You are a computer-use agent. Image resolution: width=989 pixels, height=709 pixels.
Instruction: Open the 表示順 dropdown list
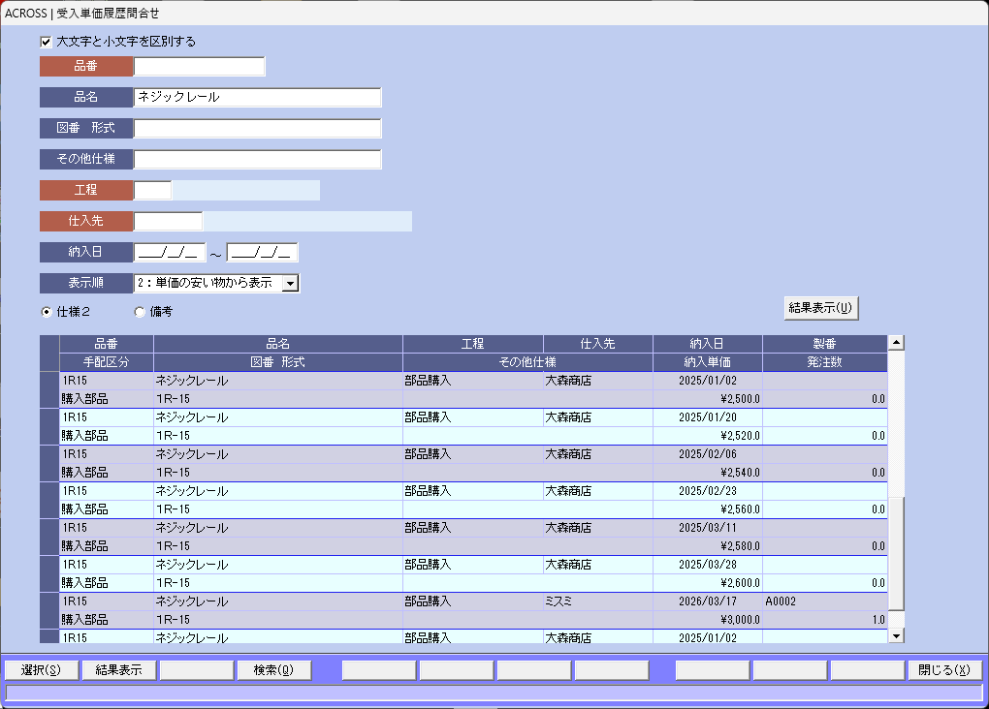coord(290,283)
